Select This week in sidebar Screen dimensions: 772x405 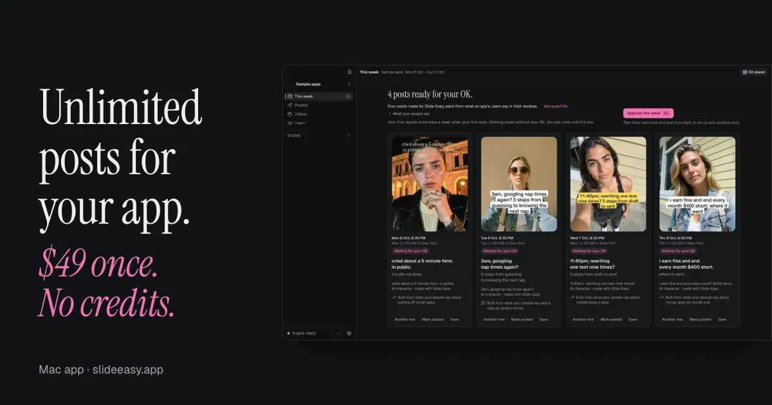tap(319, 96)
